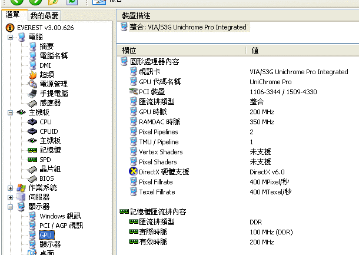The width and height of the screenshot is (359, 255).
Task: Click the memory module icon for 記憶體
Action: (32, 150)
